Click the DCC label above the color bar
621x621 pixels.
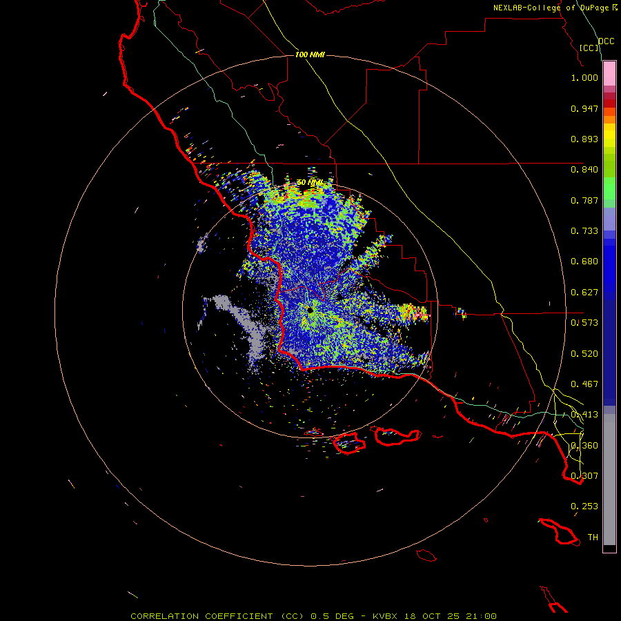click(x=607, y=41)
